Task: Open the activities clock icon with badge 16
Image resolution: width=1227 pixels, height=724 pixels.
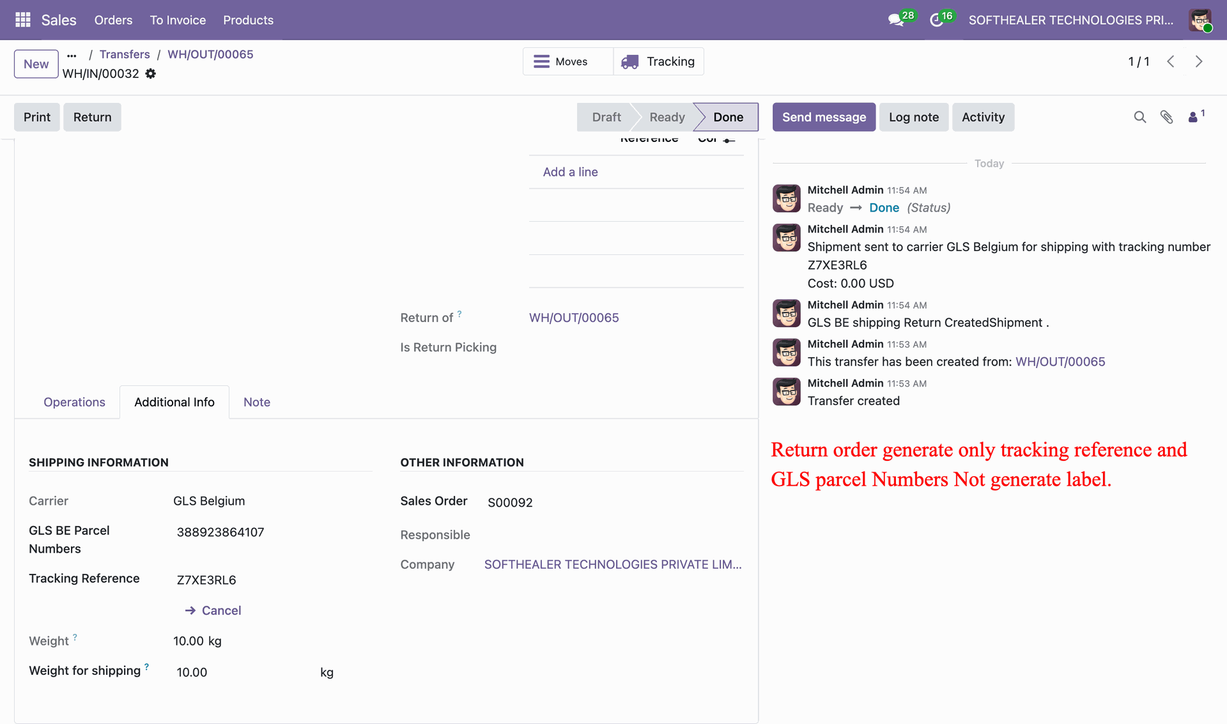Action: [936, 20]
